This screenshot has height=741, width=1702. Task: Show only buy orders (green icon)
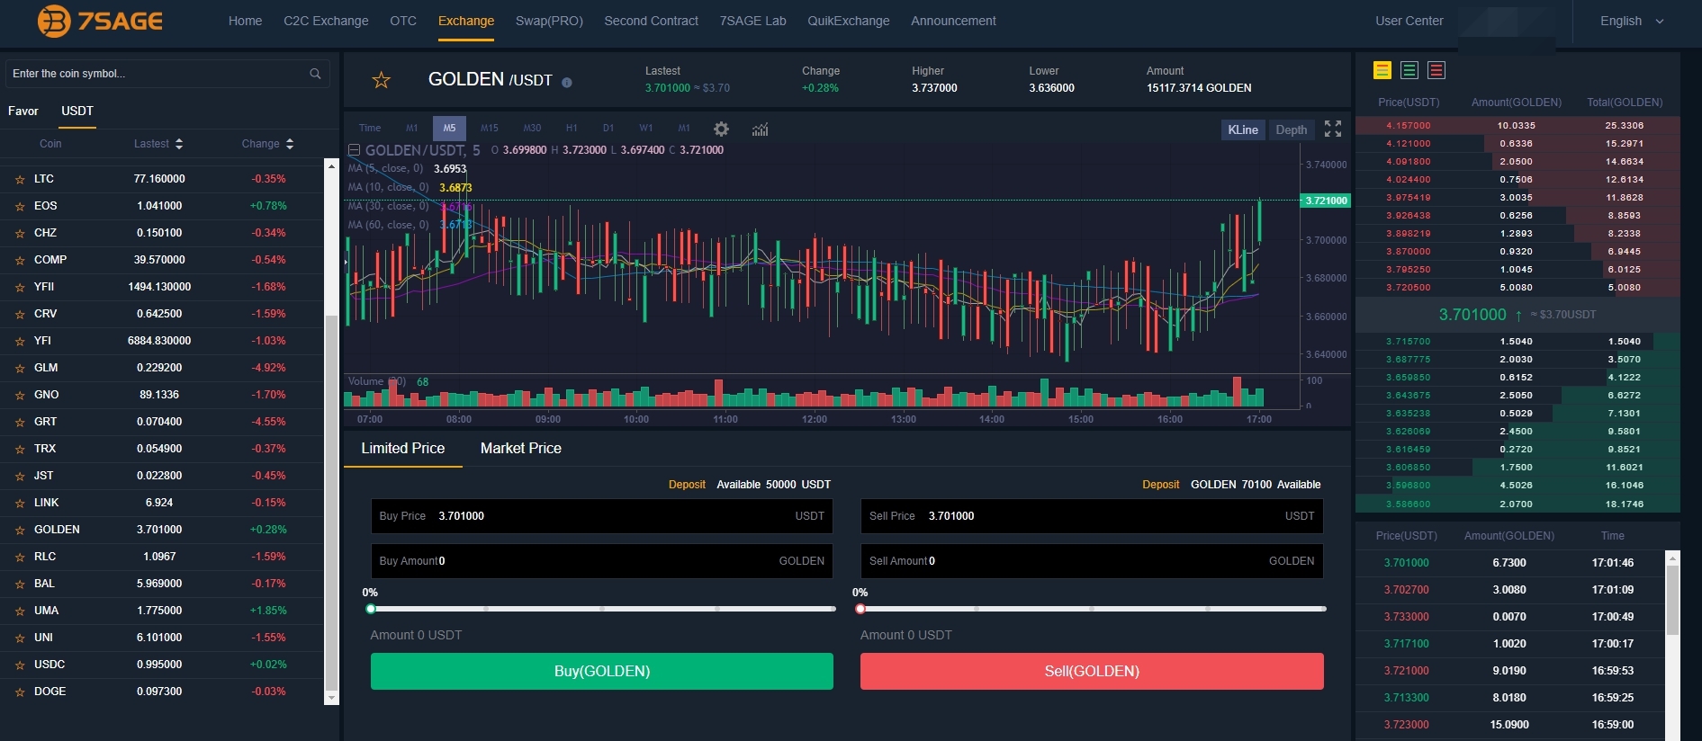[1409, 70]
